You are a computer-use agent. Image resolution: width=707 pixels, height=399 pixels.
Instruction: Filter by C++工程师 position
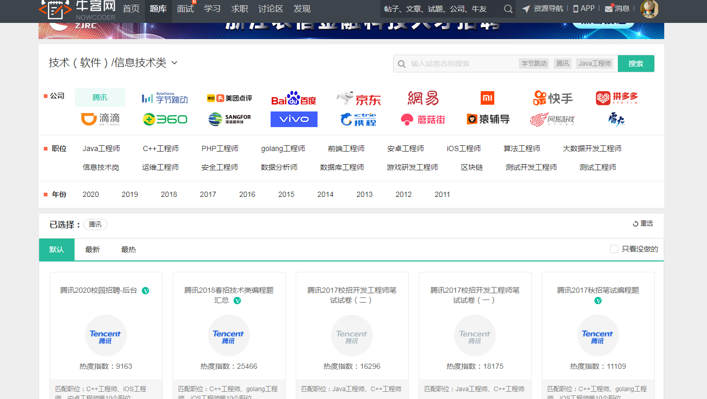tap(161, 148)
